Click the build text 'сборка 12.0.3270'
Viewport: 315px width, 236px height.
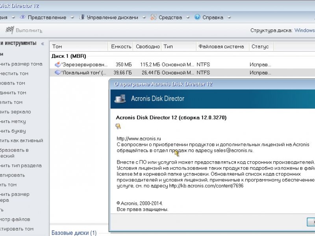[x=202, y=118]
